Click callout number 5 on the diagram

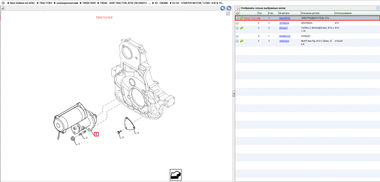click(x=123, y=138)
